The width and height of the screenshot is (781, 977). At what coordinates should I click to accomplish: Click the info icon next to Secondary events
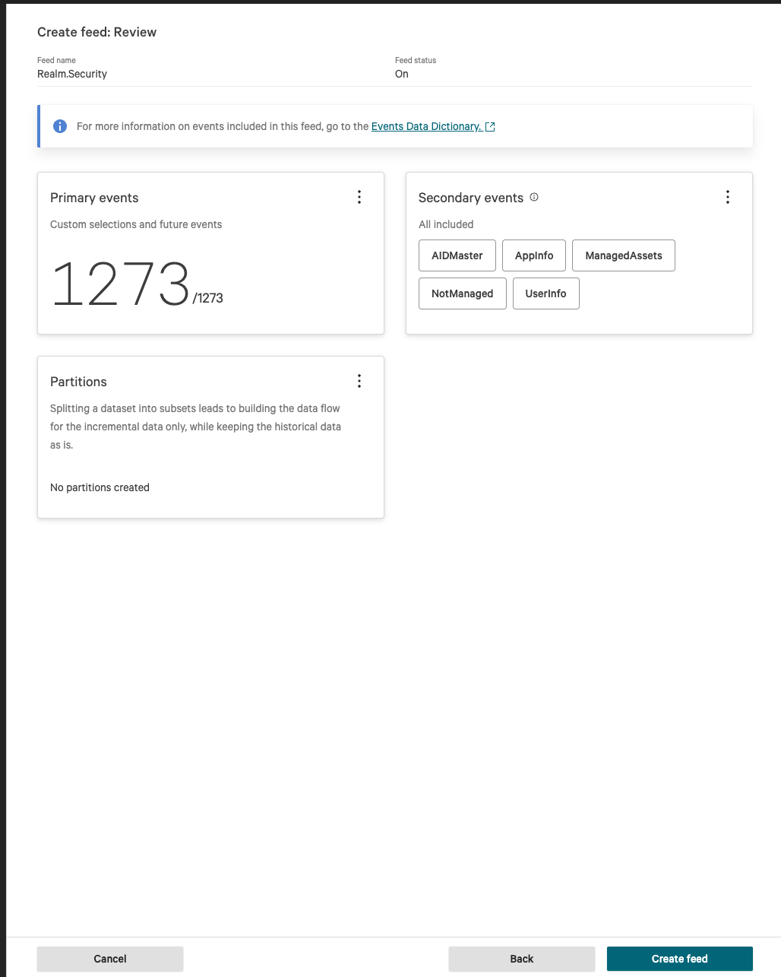point(534,197)
